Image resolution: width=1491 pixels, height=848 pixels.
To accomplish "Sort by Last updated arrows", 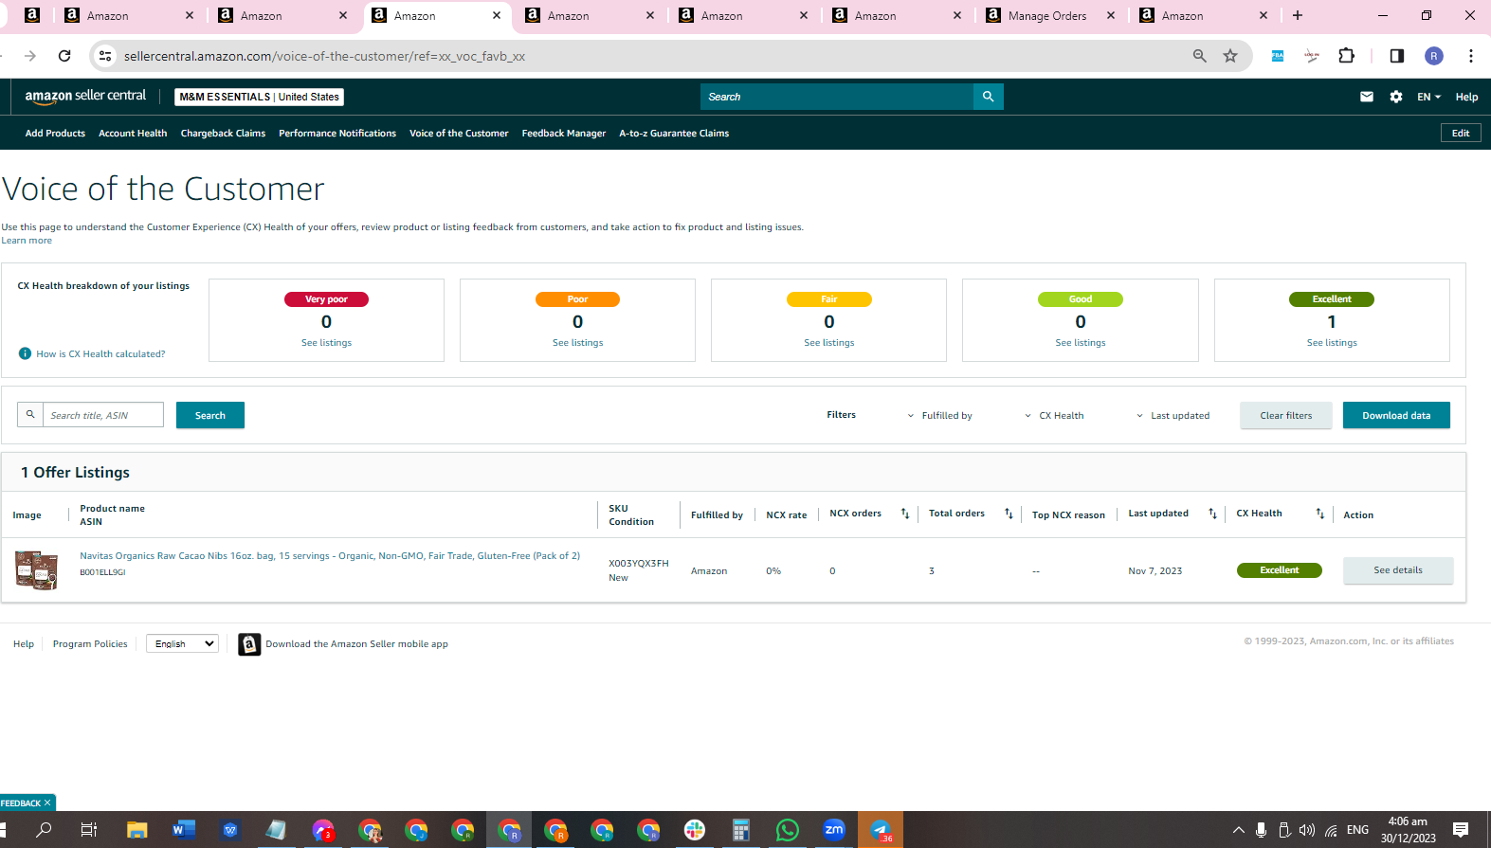I will point(1212,514).
